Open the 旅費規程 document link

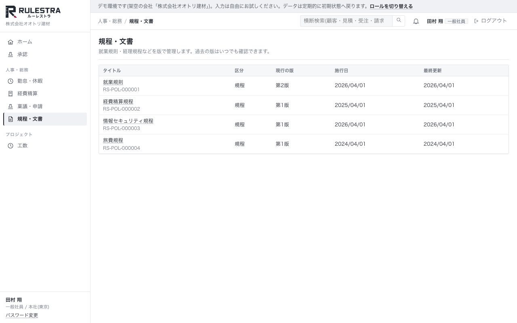113,141
